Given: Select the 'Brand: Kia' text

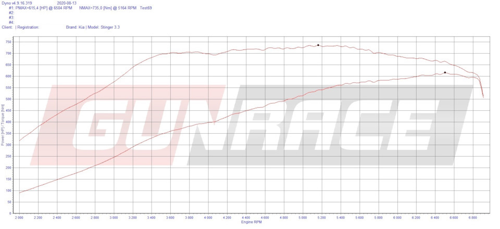Looking at the screenshot, I should tap(75, 28).
